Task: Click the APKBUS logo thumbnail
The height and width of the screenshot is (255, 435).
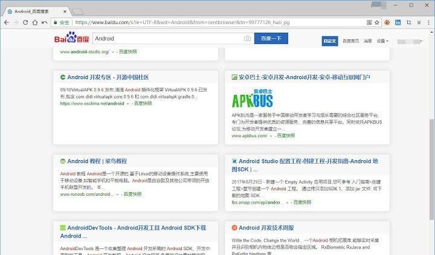Action: tap(253, 98)
